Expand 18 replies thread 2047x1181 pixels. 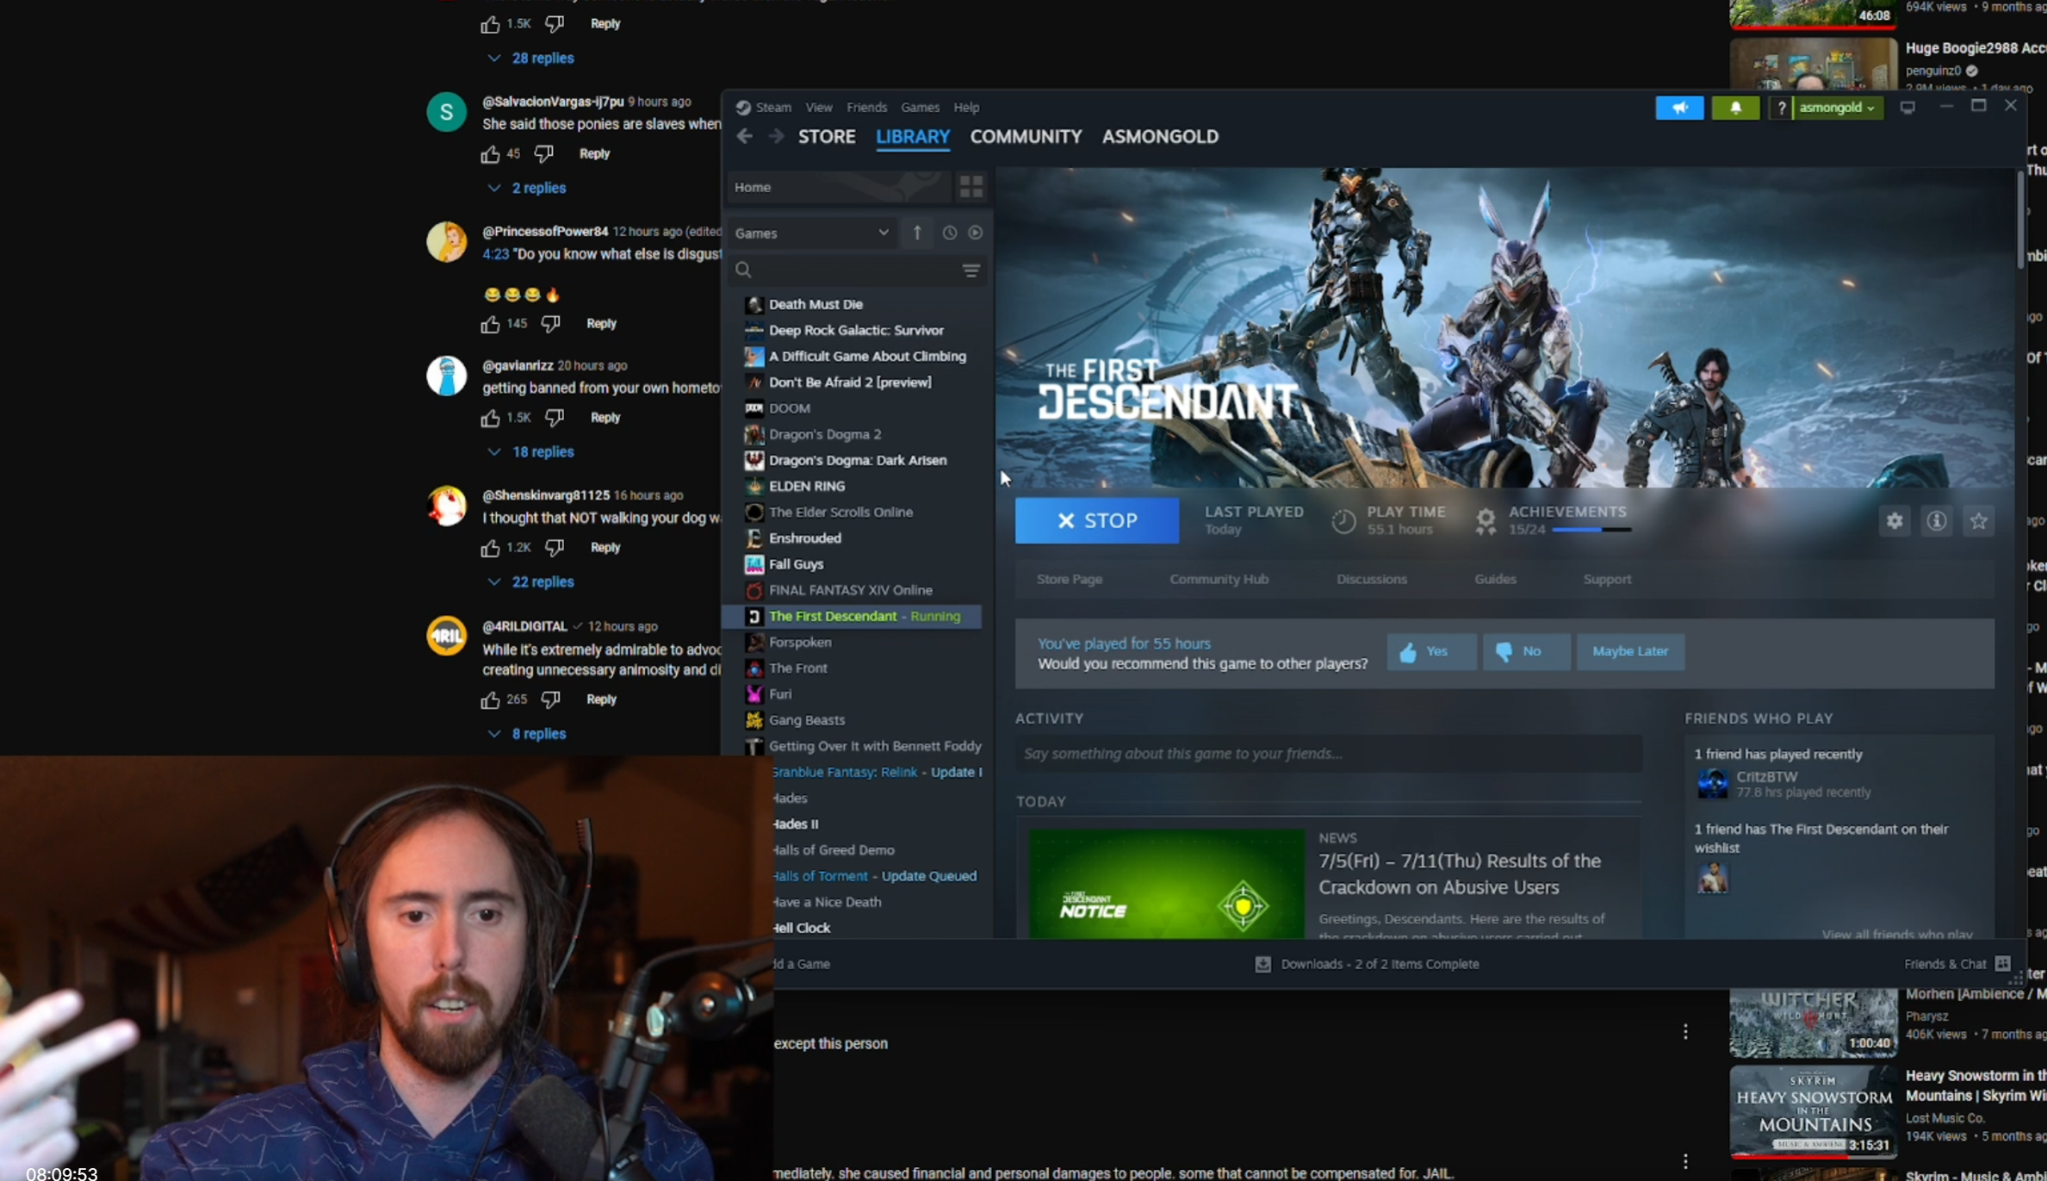click(x=530, y=452)
